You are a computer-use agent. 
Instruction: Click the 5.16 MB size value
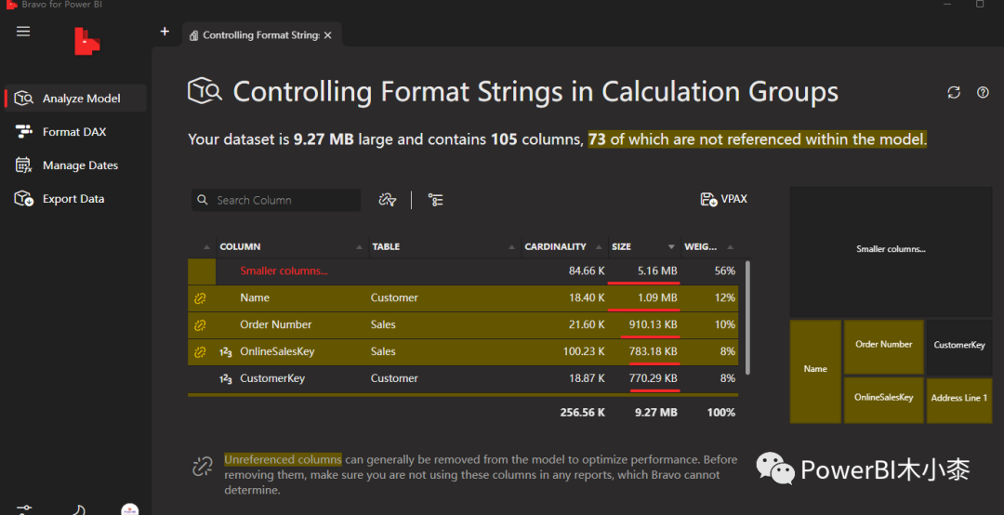click(x=657, y=271)
